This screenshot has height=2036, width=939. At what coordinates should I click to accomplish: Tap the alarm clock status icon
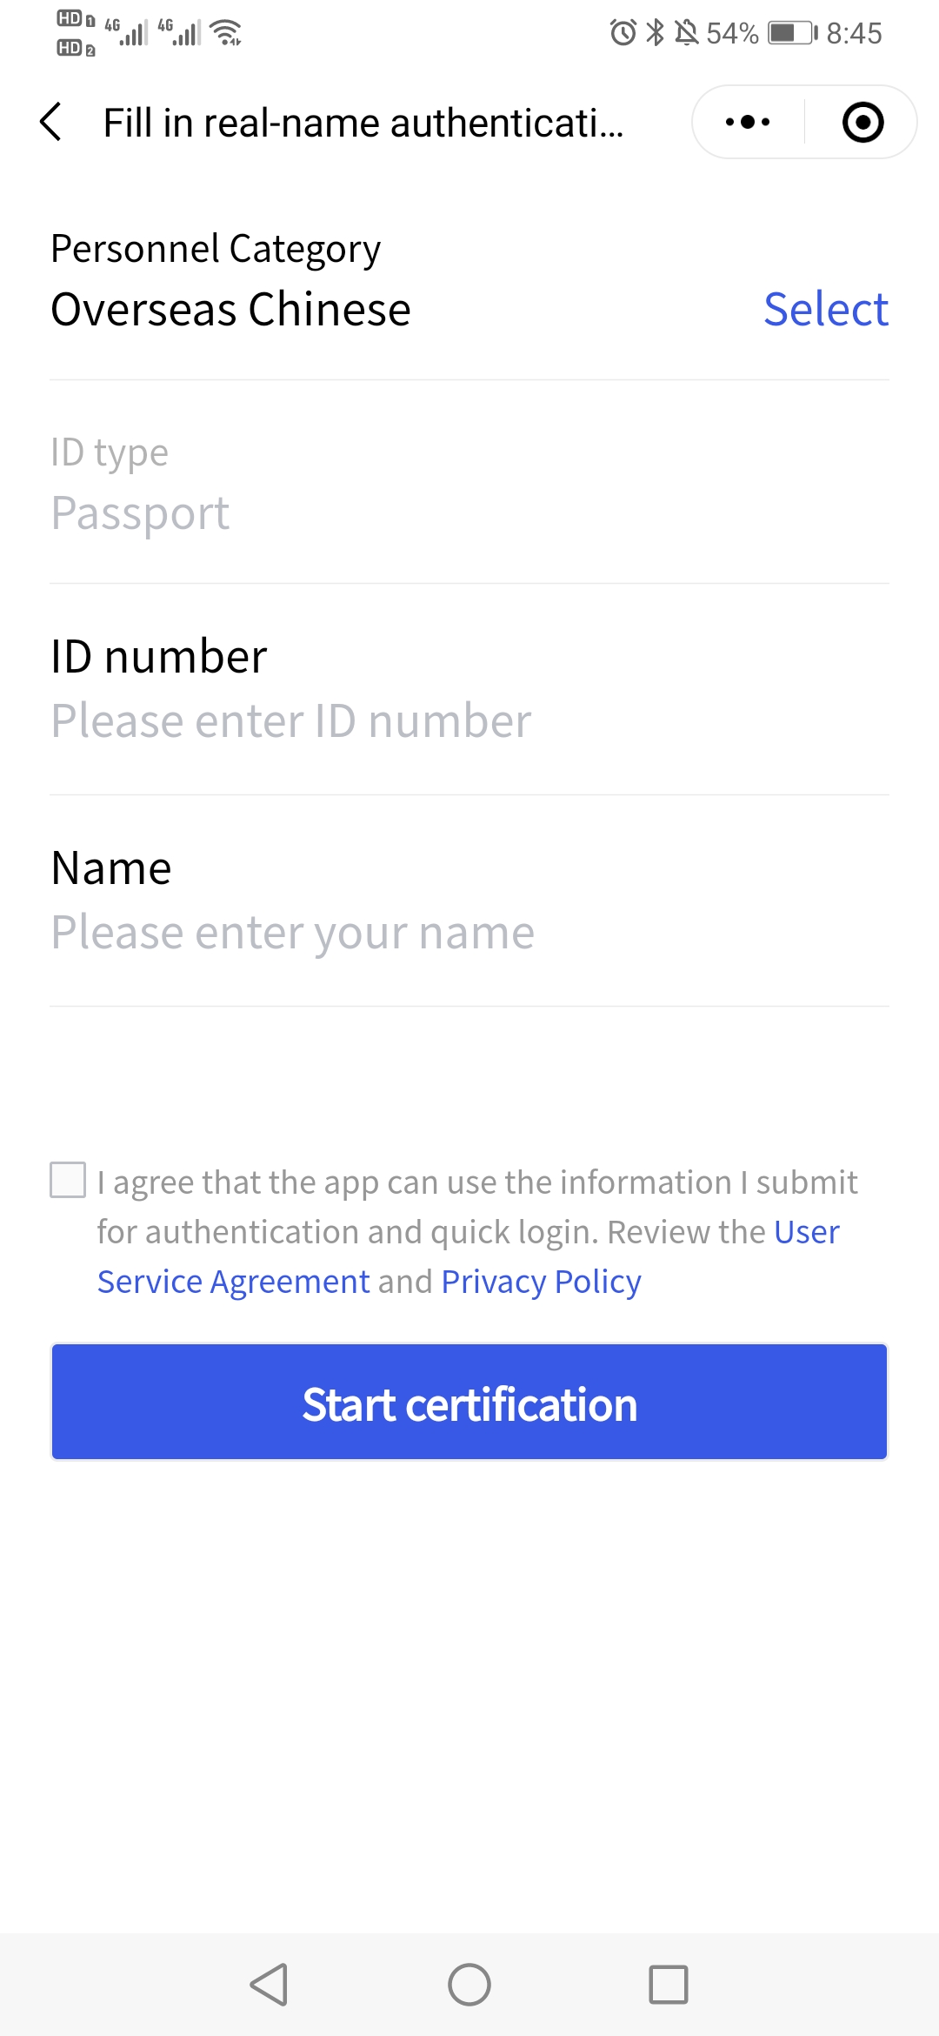click(623, 33)
